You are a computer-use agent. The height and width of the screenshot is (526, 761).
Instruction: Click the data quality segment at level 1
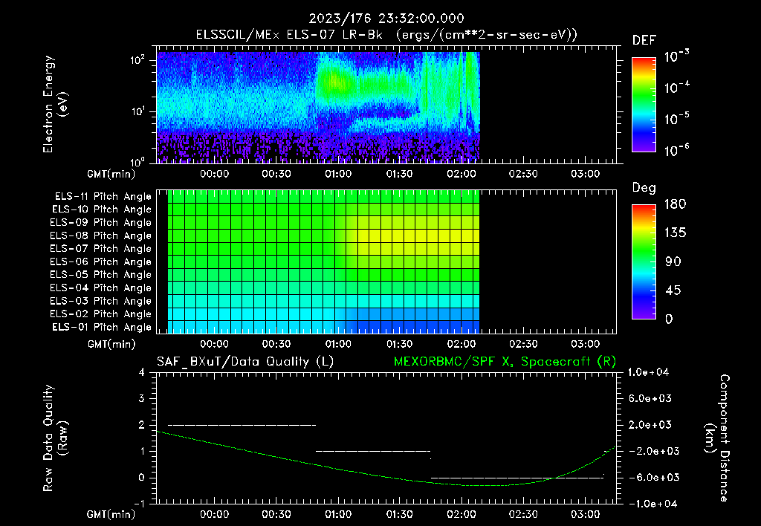(x=373, y=451)
